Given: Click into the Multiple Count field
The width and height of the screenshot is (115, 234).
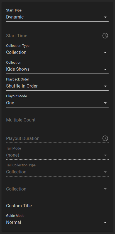Looking at the screenshot, I should click(57, 120).
